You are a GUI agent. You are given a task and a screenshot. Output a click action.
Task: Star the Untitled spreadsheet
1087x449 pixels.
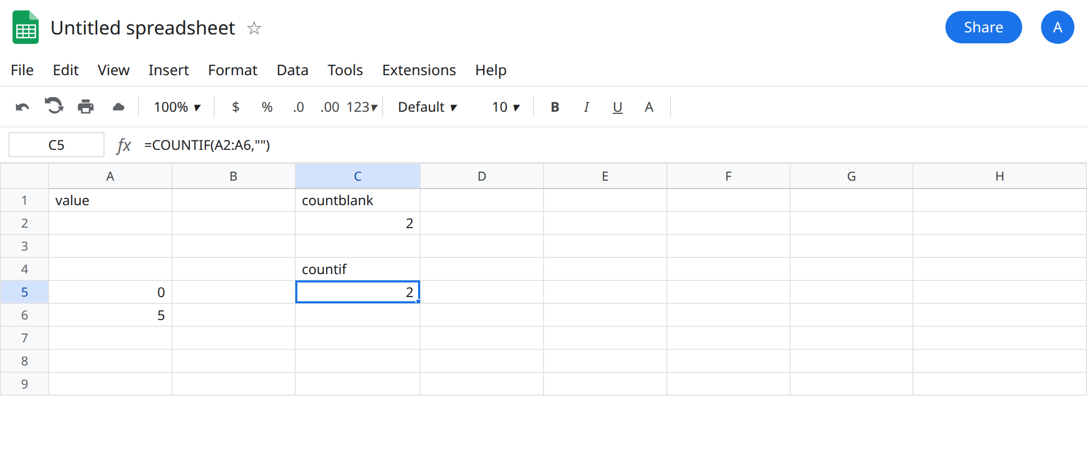tap(254, 28)
